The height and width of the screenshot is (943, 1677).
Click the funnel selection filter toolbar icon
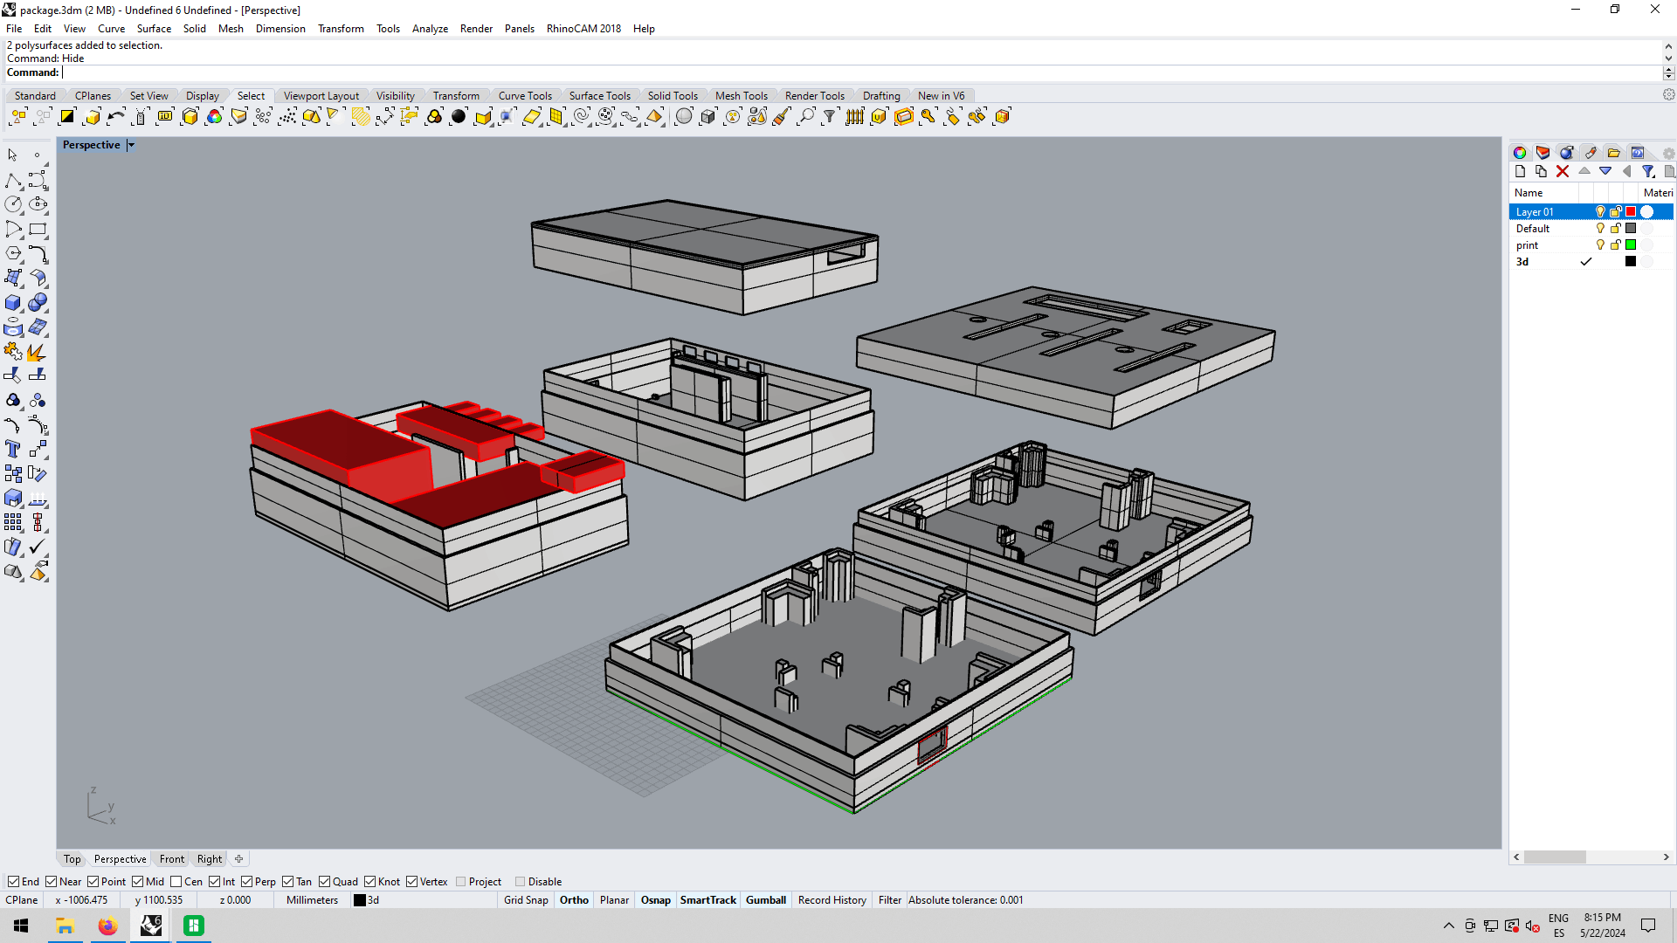coord(830,117)
